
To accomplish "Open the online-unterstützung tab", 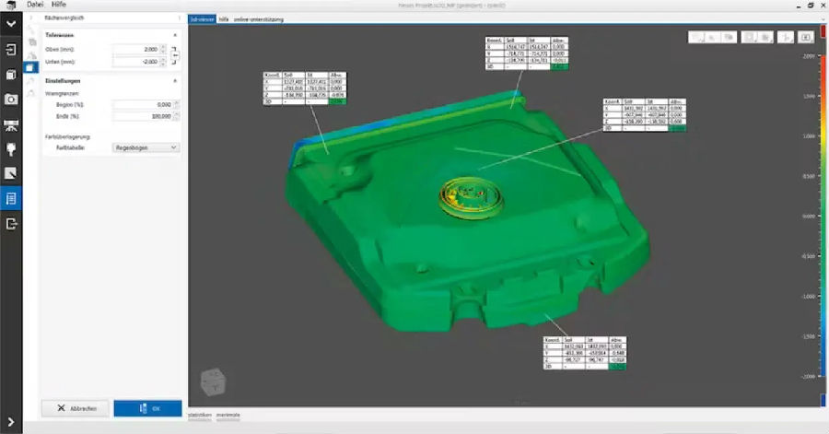I will 259,19.
